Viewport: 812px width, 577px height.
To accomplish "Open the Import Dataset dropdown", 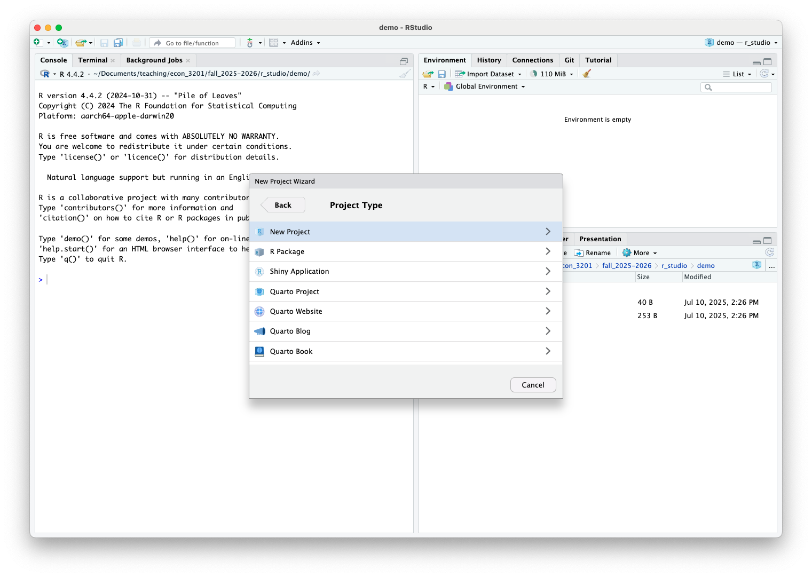I will tap(488, 74).
